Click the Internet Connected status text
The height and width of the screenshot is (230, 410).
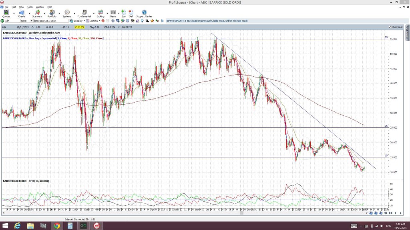(80, 220)
